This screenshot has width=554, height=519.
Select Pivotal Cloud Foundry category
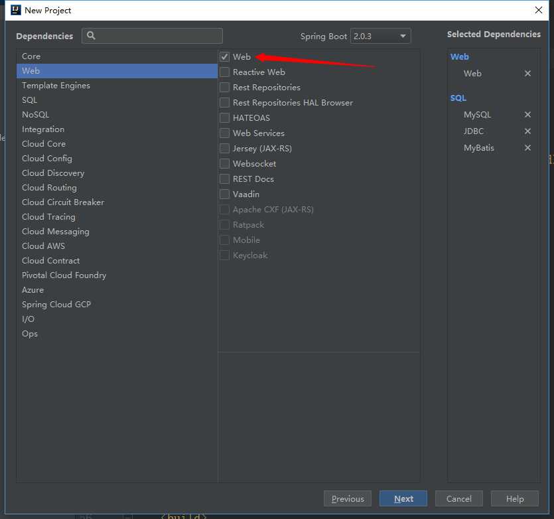click(x=117, y=275)
